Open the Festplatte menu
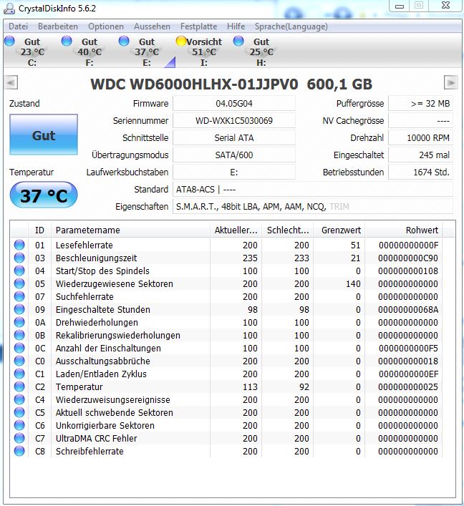Image resolution: width=464 pixels, height=506 pixels. point(198,26)
